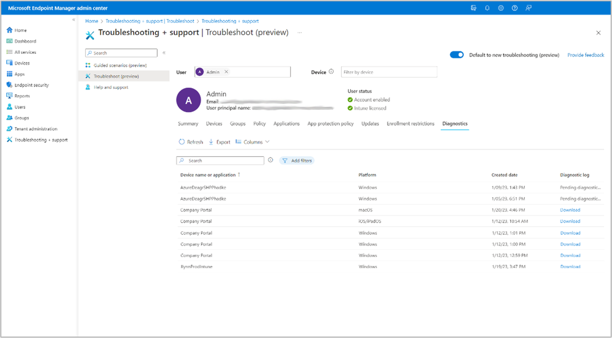Sort by the Platform column header
The width and height of the screenshot is (612, 338).
pyautogui.click(x=367, y=175)
